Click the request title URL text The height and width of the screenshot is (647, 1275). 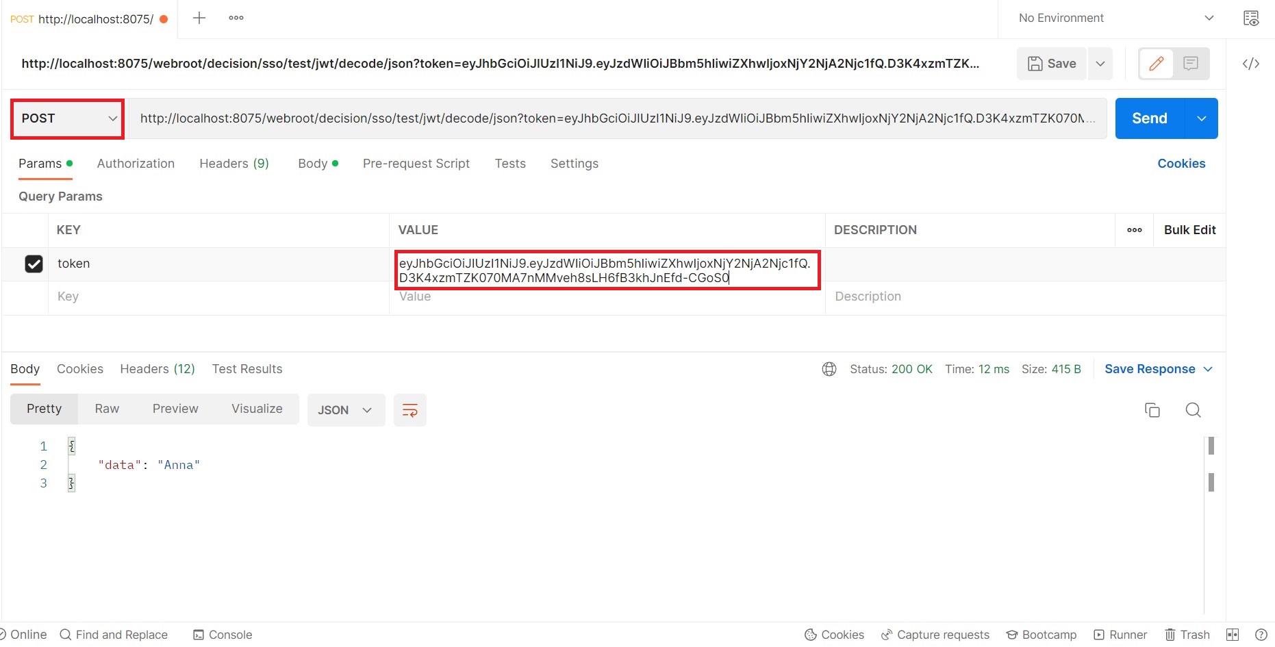coord(501,64)
